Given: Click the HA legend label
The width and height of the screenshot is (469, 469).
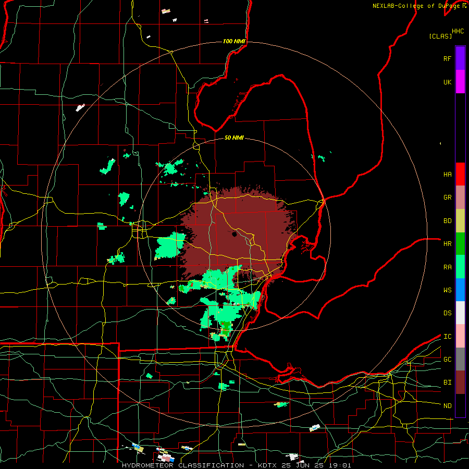Looking at the screenshot, I should (447, 175).
